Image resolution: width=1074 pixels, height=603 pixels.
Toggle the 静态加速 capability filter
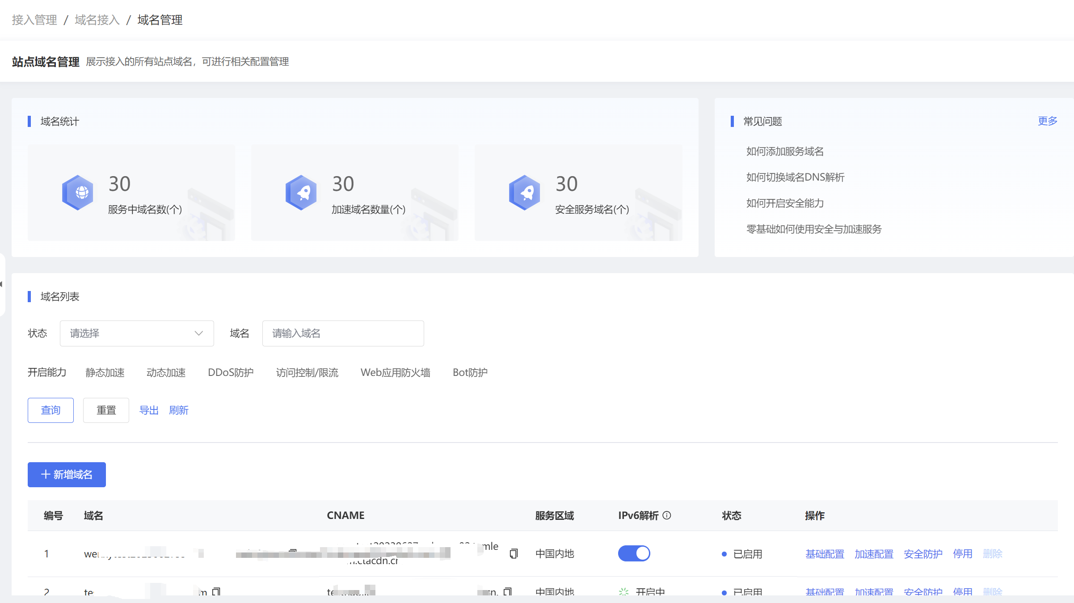105,372
